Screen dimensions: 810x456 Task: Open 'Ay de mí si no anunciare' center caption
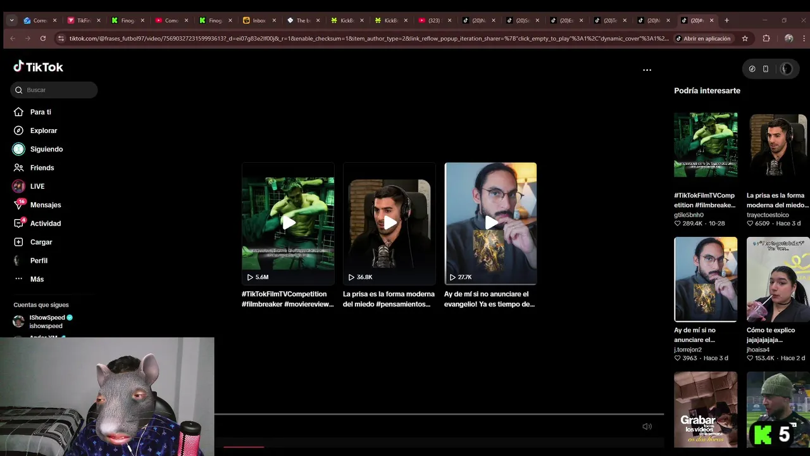(x=490, y=299)
